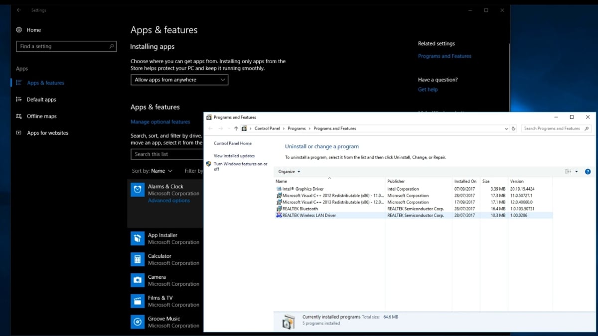Viewport: 598px width, 336px height.
Task: Click the Intel Graphics Driver row icon
Action: click(x=279, y=189)
